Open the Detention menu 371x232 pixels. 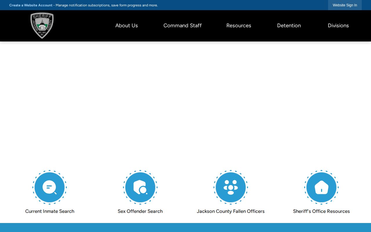tap(289, 26)
